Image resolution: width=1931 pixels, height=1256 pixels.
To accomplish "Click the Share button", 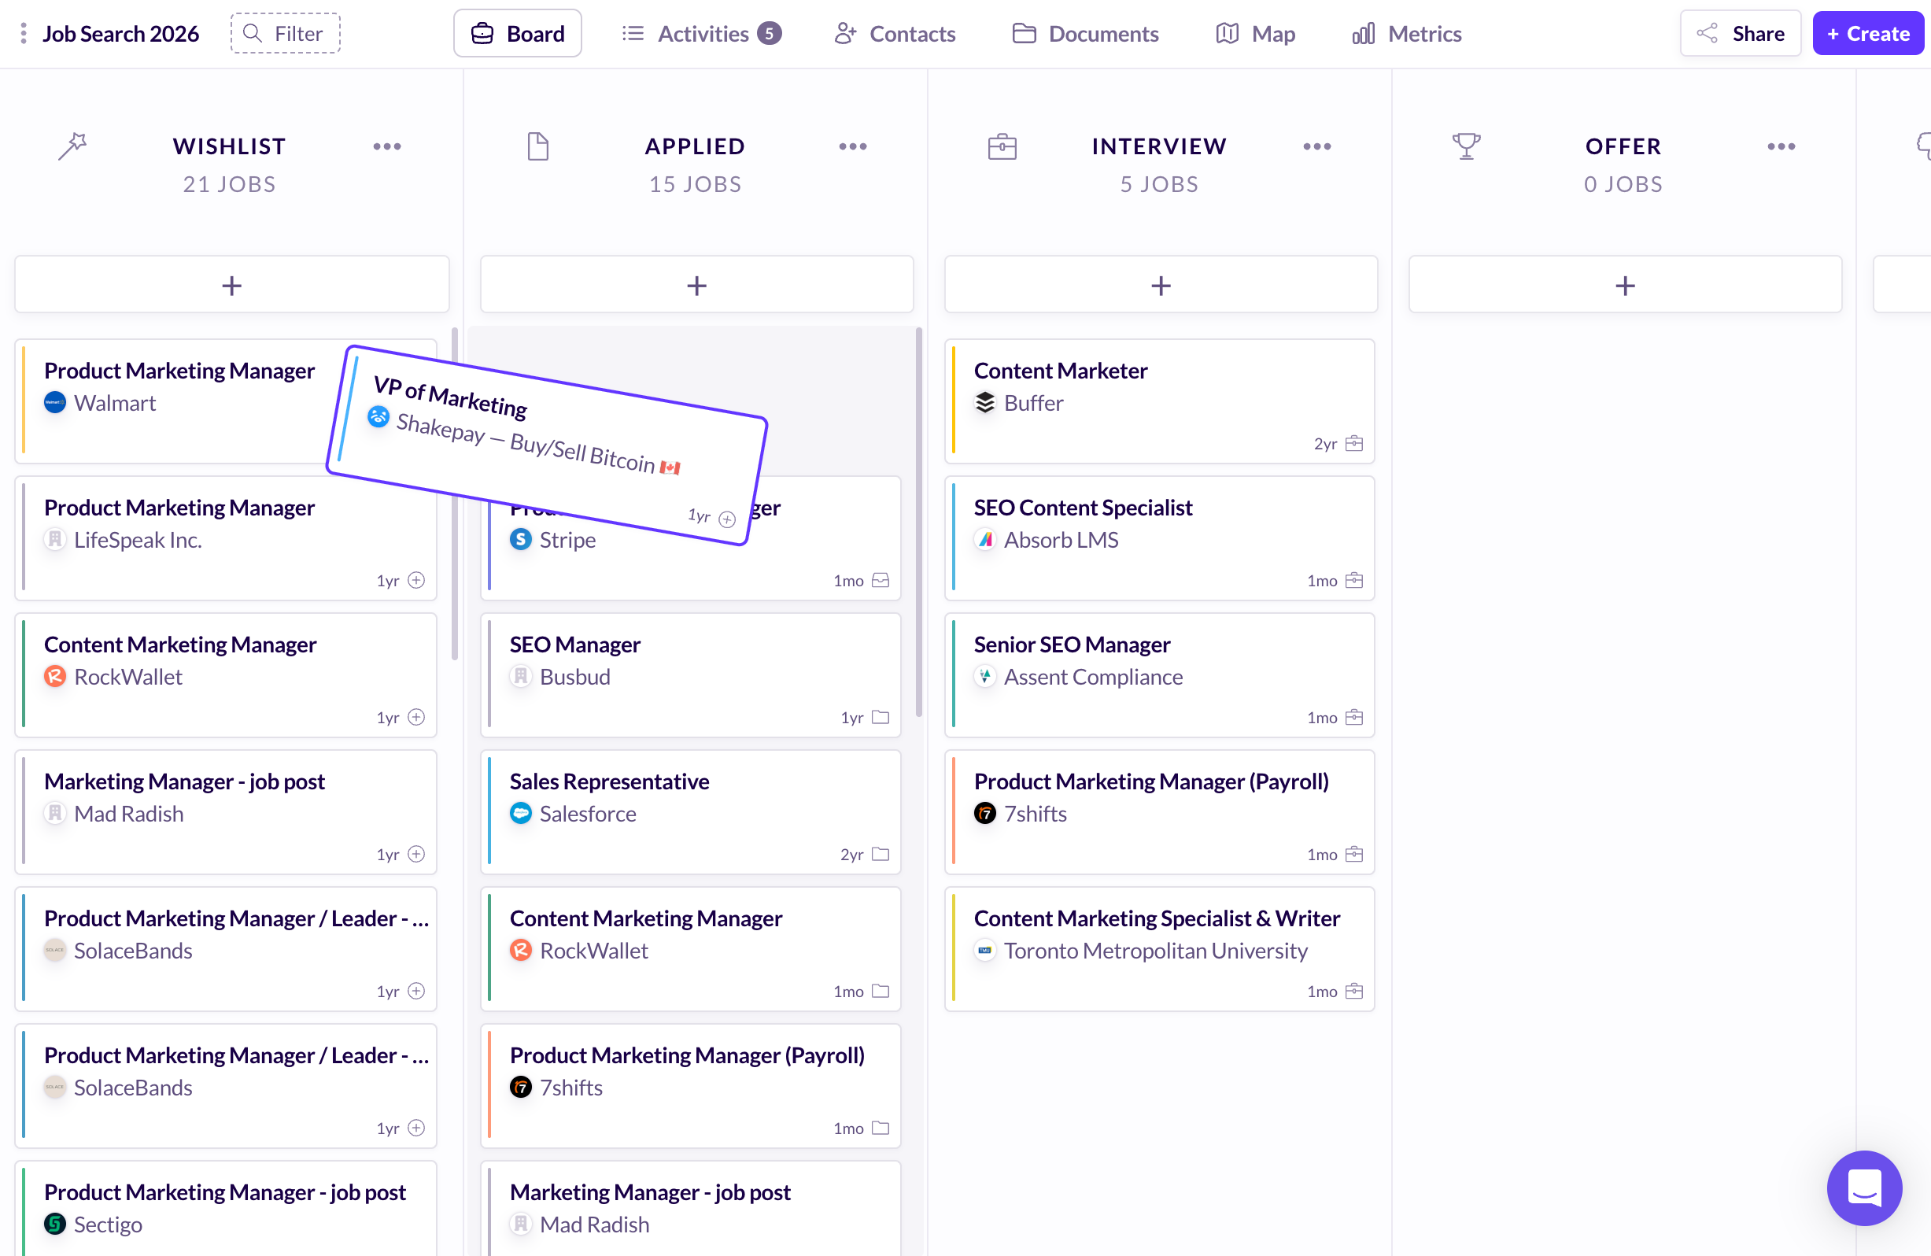I will click(1741, 33).
